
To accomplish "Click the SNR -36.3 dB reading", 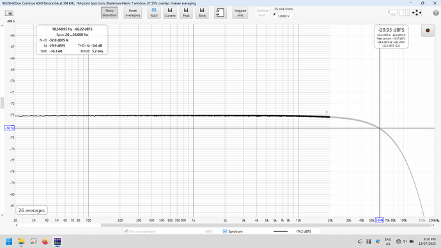I will point(51,51).
